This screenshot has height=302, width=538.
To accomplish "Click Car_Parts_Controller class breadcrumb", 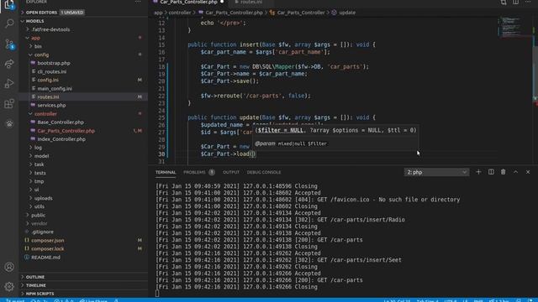I will (x=301, y=13).
